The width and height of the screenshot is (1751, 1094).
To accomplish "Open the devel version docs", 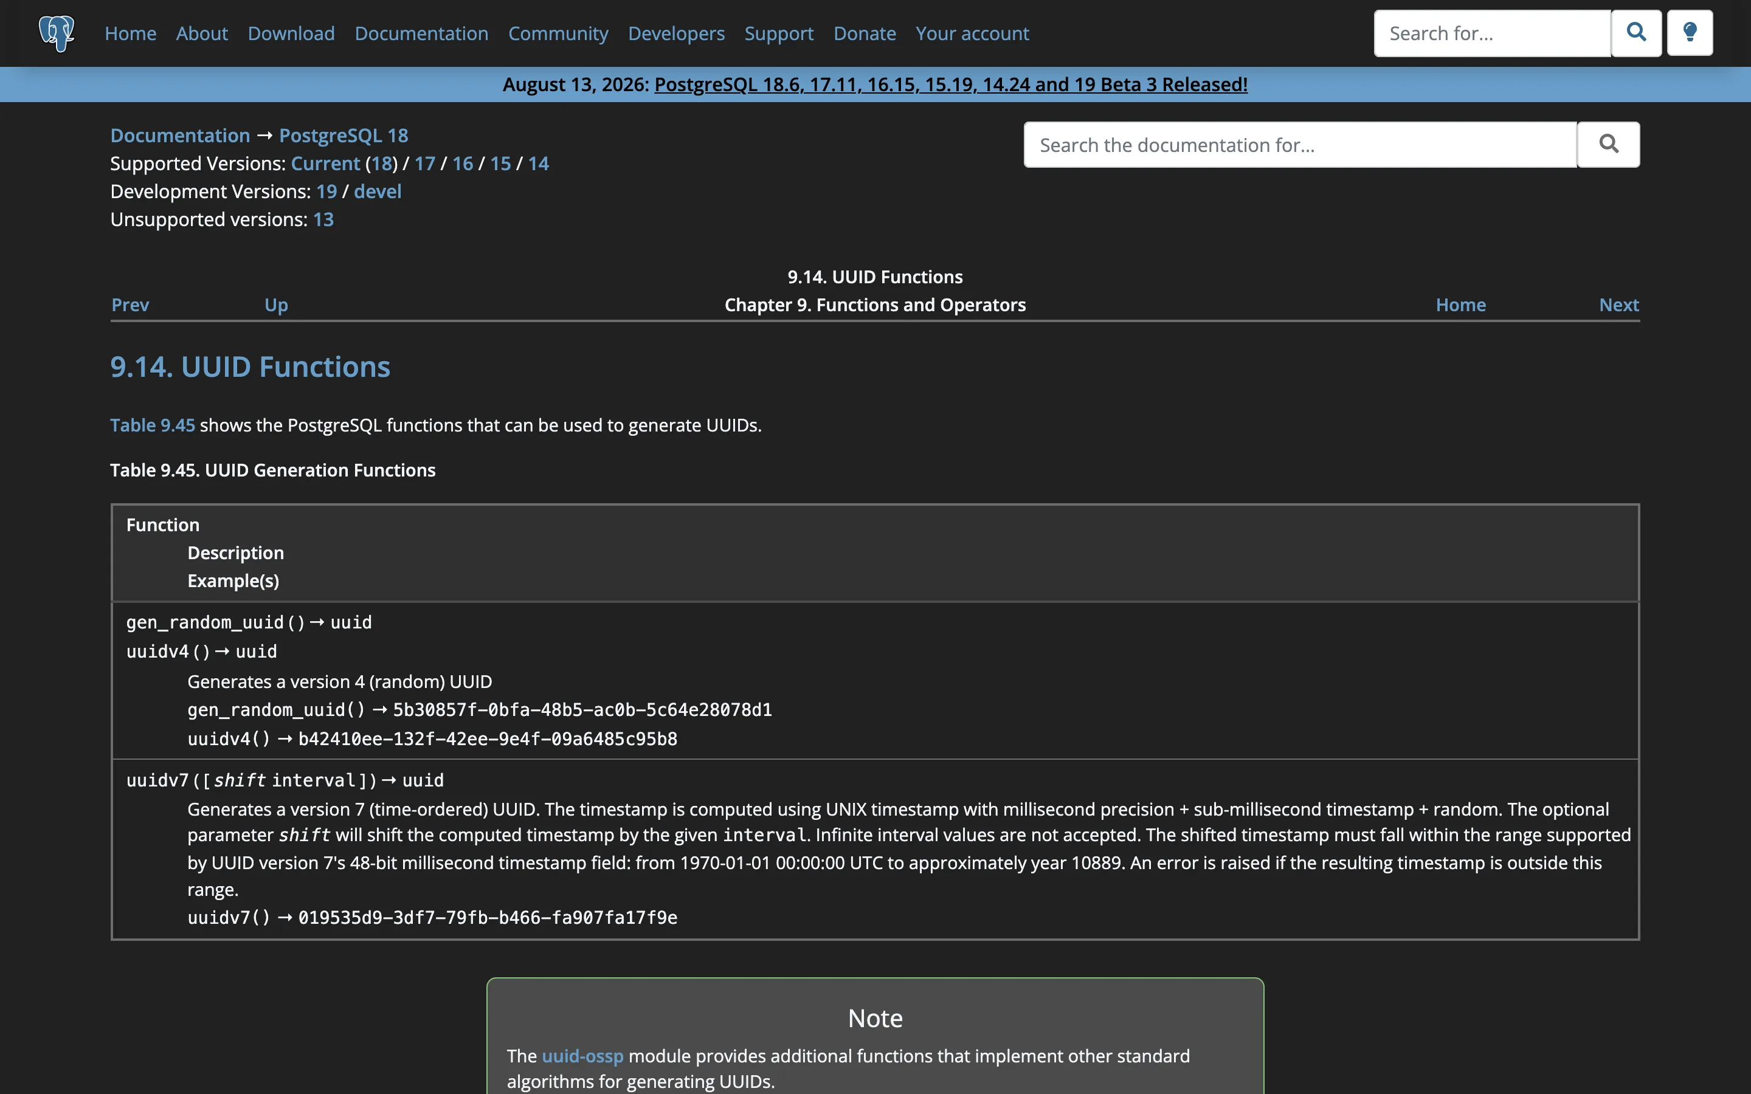I will tap(378, 191).
